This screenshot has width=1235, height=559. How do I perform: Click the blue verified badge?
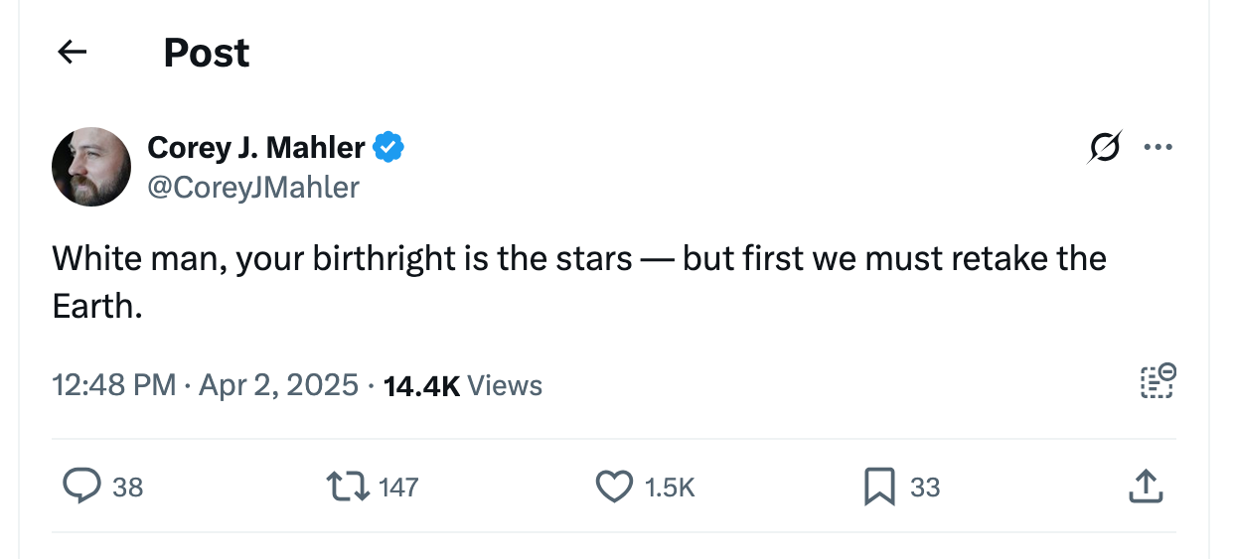388,148
